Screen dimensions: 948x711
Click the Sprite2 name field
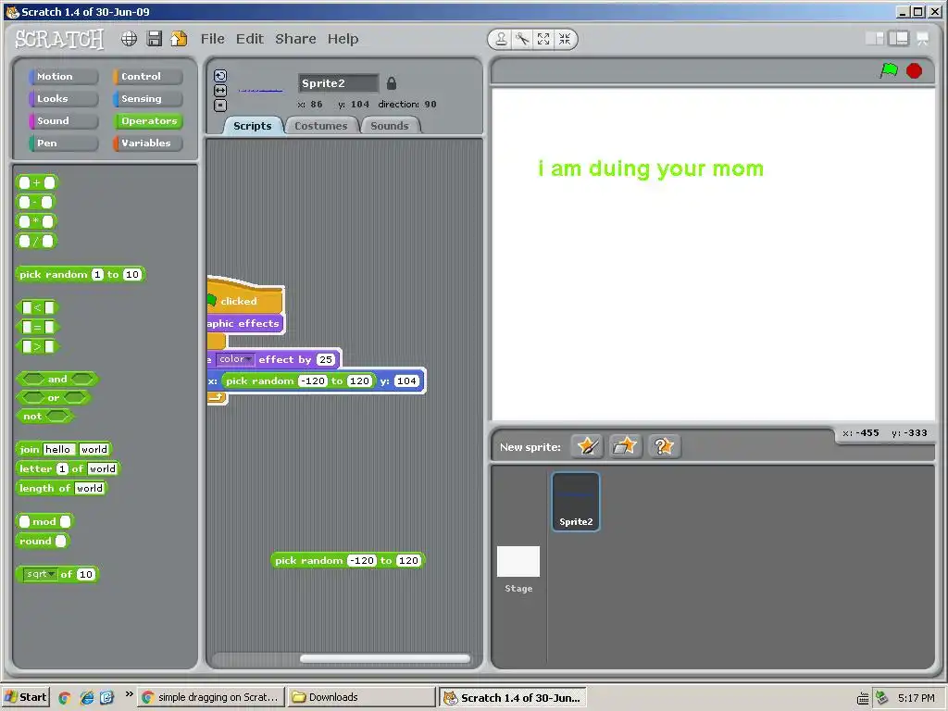point(338,83)
